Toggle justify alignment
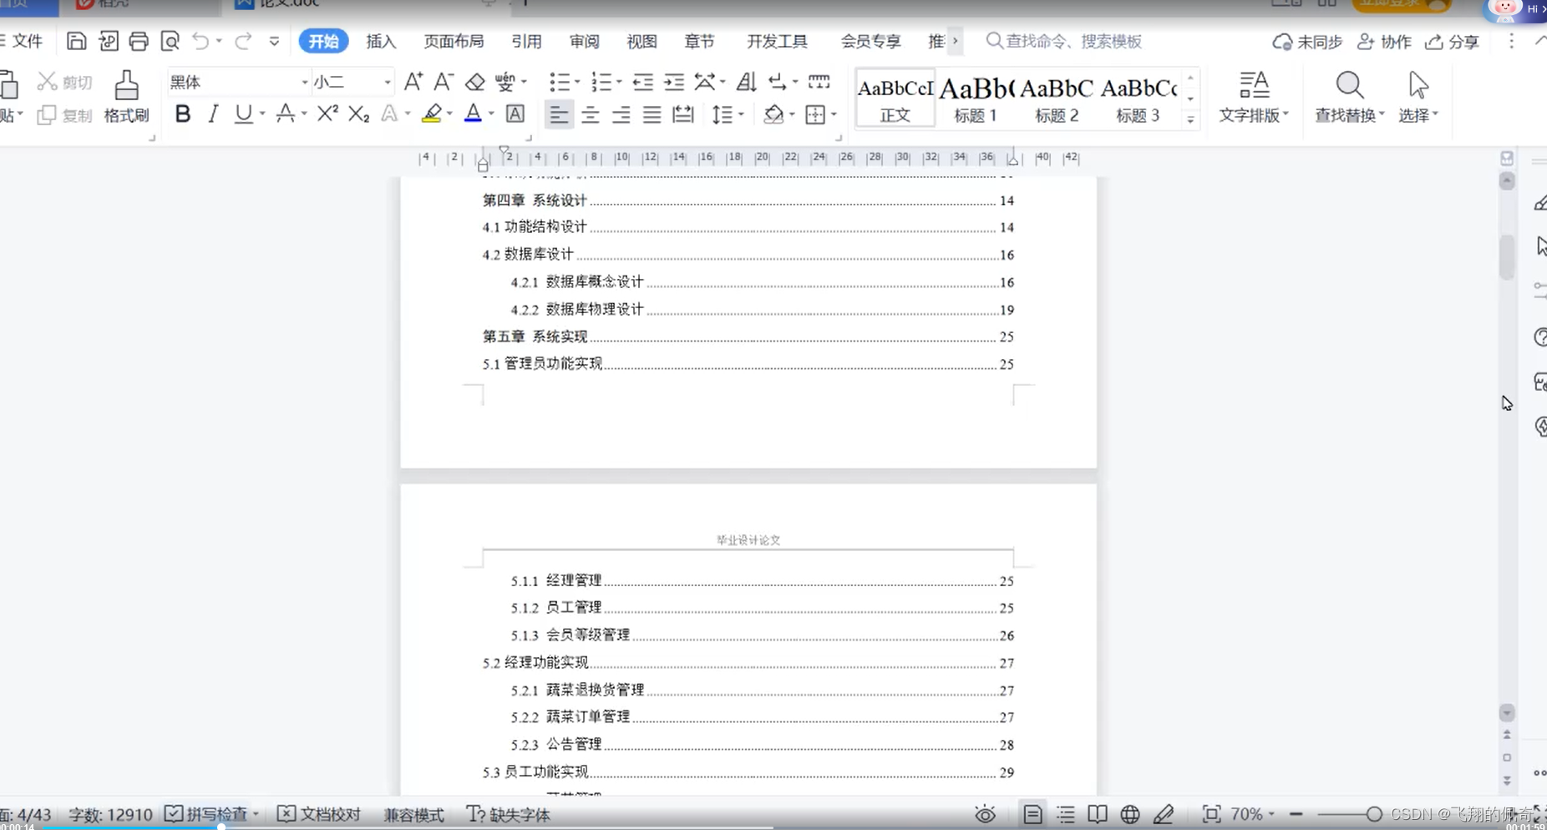The height and width of the screenshot is (830, 1547). tap(652, 114)
